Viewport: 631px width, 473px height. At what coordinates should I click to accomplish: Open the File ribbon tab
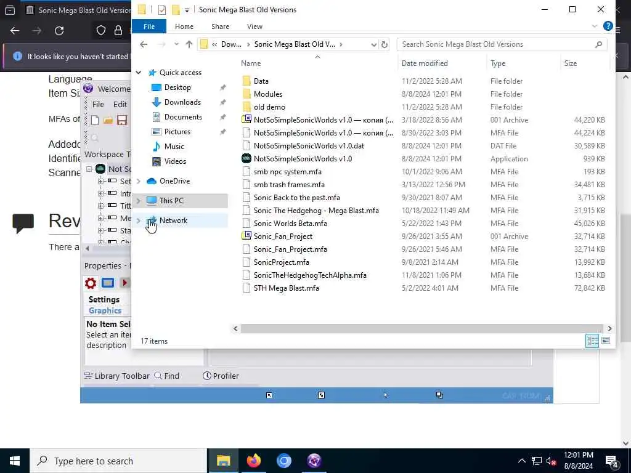(x=149, y=26)
